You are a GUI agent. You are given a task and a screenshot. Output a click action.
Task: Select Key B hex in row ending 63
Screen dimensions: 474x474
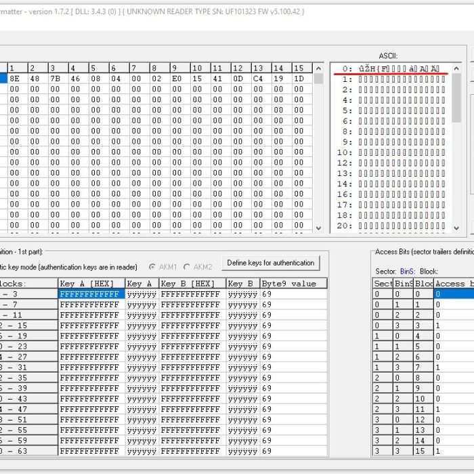(x=192, y=451)
